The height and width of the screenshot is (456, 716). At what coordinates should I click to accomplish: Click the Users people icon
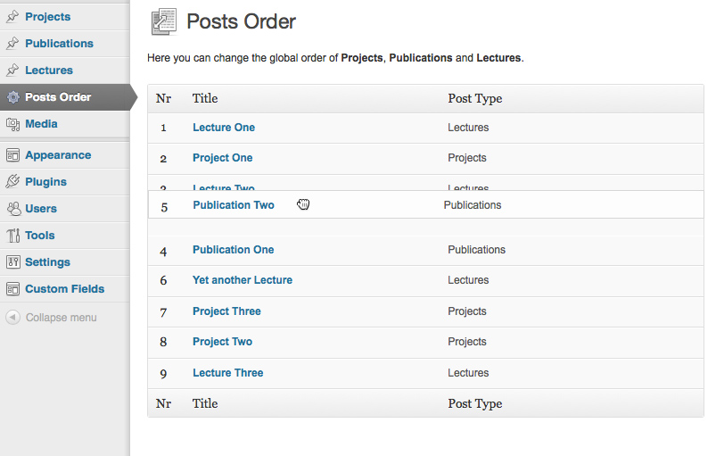(x=13, y=208)
